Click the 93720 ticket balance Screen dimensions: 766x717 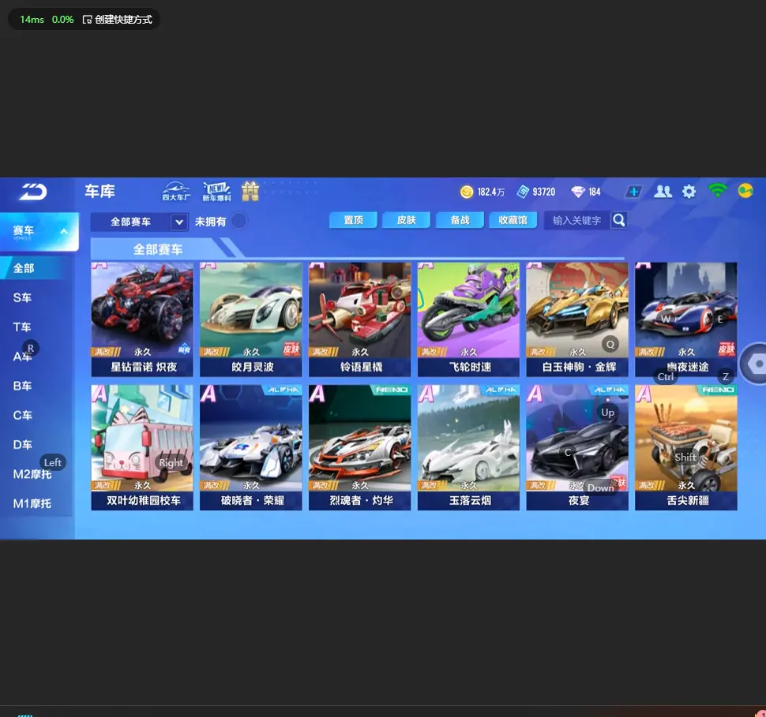pyautogui.click(x=544, y=192)
